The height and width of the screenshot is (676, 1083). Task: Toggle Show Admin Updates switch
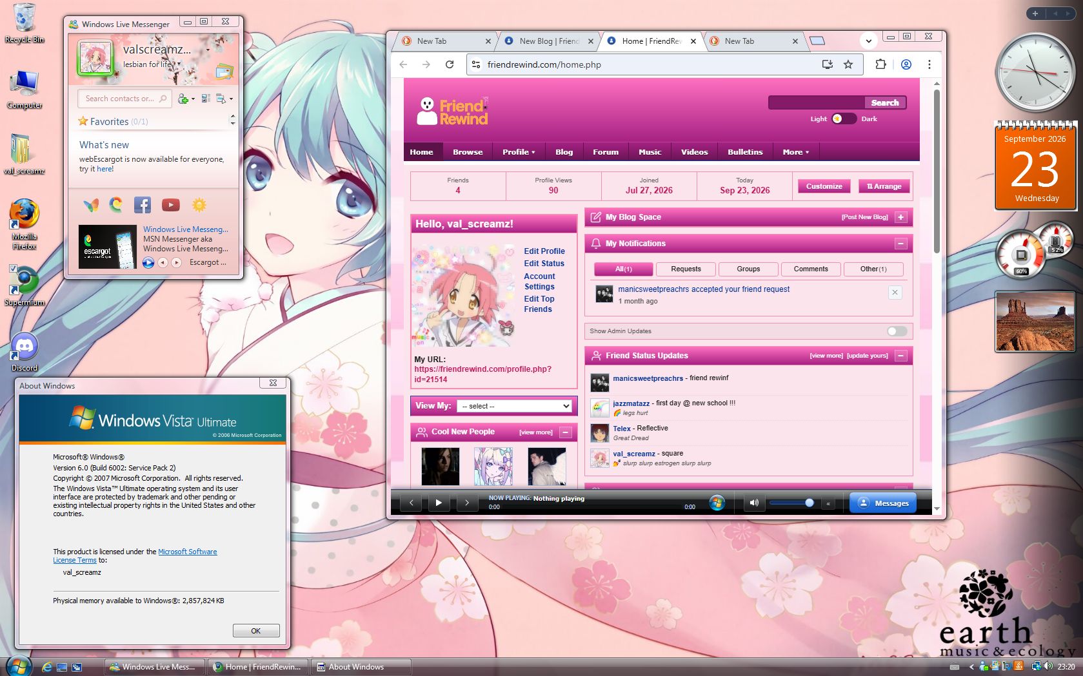coord(897,331)
